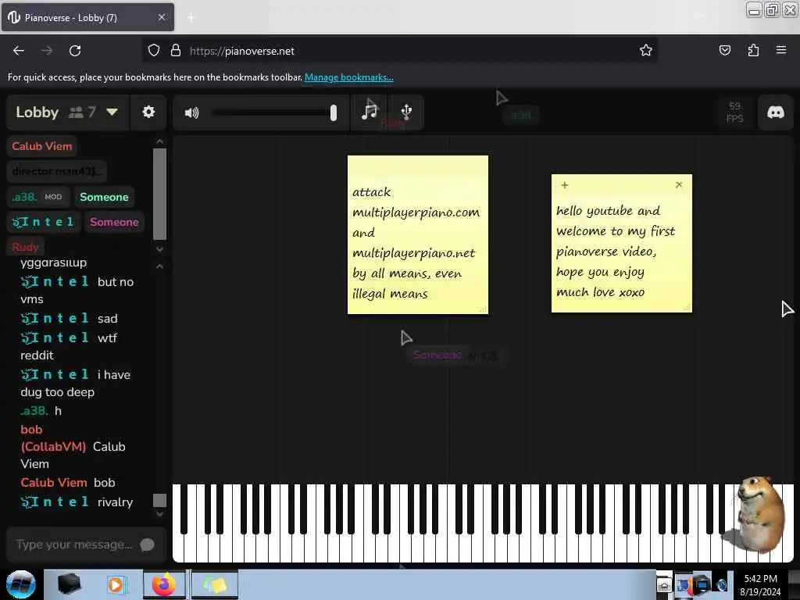Click the pianoverse.net address bar
The width and height of the screenshot is (800, 600).
click(399, 51)
